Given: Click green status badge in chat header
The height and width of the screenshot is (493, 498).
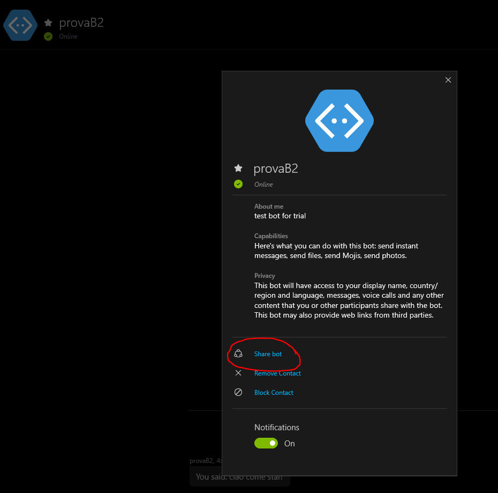Looking at the screenshot, I should [x=48, y=36].
